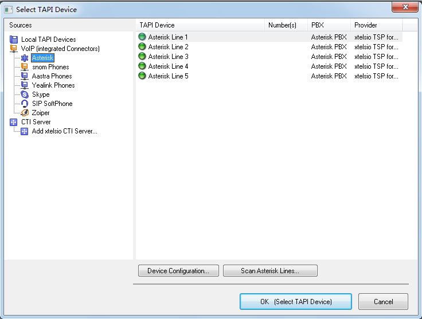Select Asterisk Line 3 device row
Viewport: 422px width, 319px height.
point(269,57)
